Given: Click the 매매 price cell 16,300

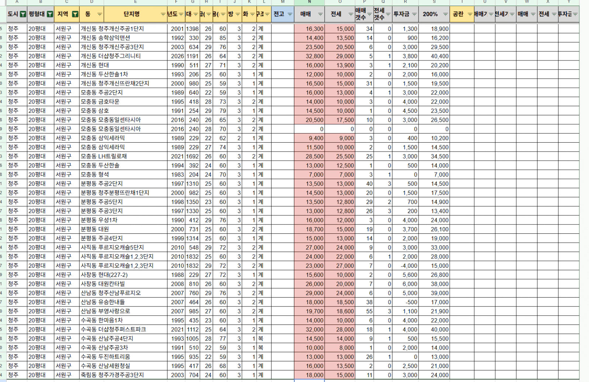Looking at the screenshot, I should click(x=309, y=29).
